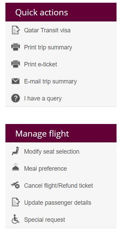
Task: Choose the Meal preference link
Action: [x=45, y=169]
